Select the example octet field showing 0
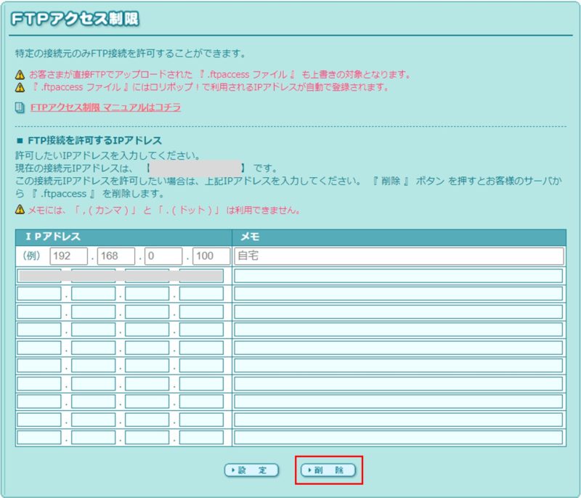581x498 pixels. pos(164,256)
